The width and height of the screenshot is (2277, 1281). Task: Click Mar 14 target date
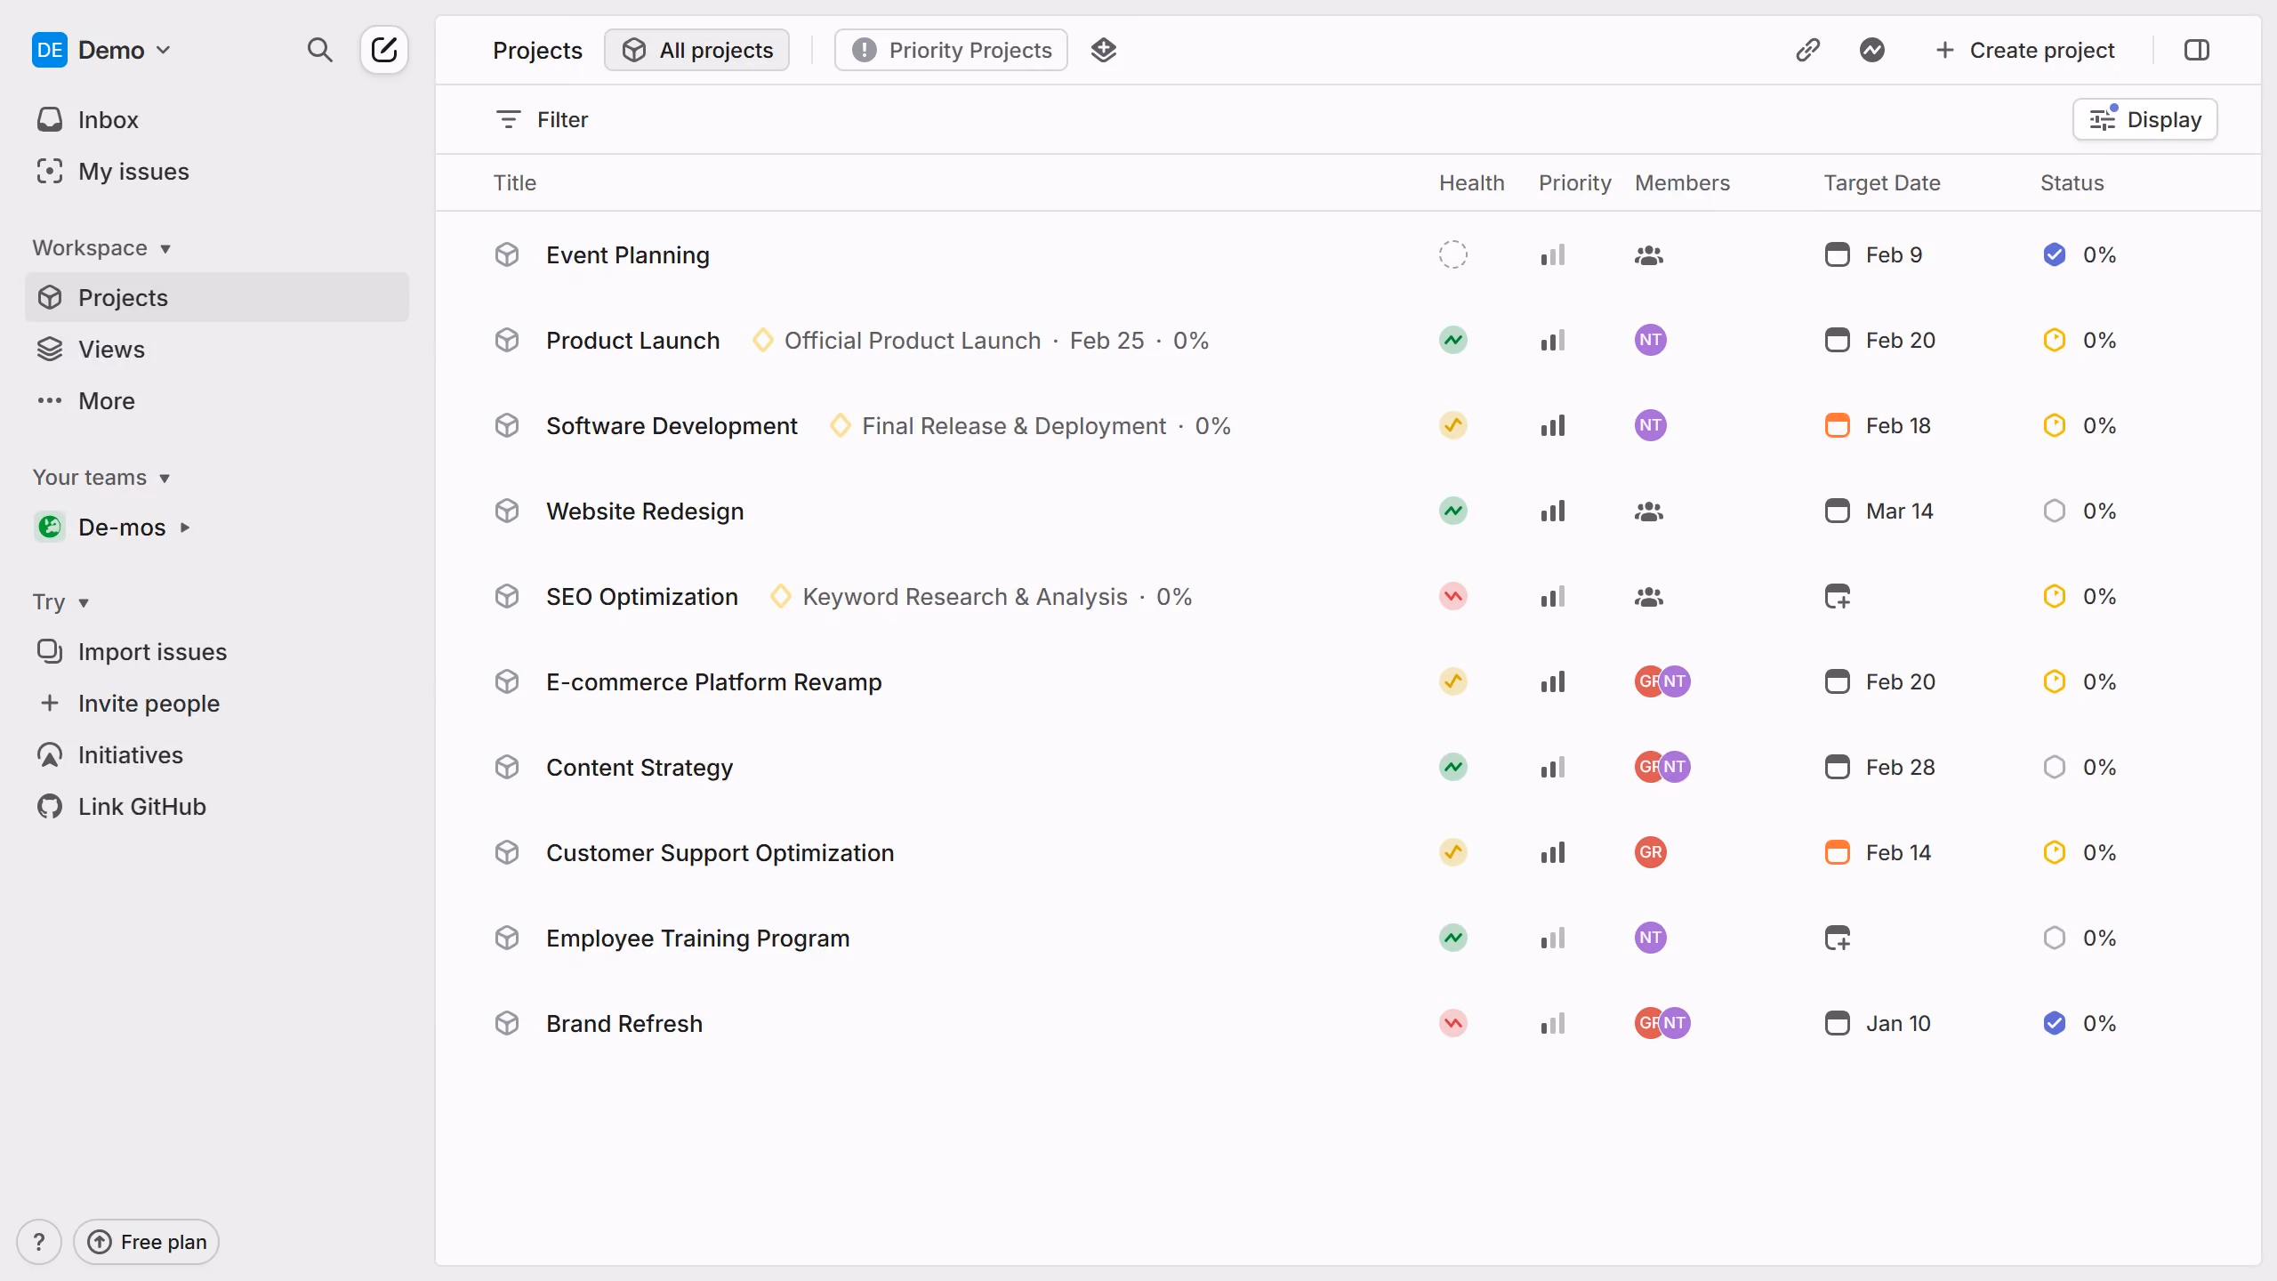point(1879,512)
